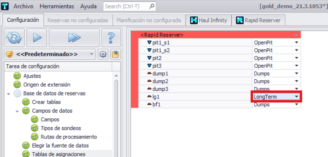Open the LongTerm dropdown for lg1
Screen dimensions: 328x157
pyautogui.click(x=297, y=97)
